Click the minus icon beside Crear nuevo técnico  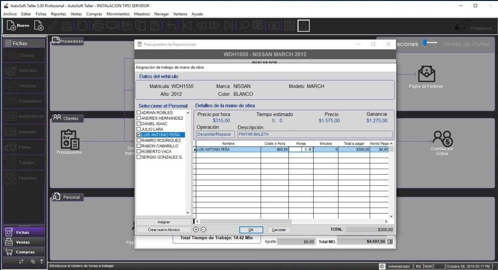point(203,230)
